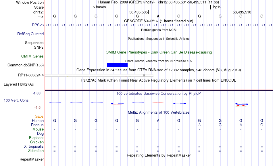Image resolution: width=273 pixels, height=166 pixels.
Task: Click the RPS26 intron arrow line
Action: (159, 25)
